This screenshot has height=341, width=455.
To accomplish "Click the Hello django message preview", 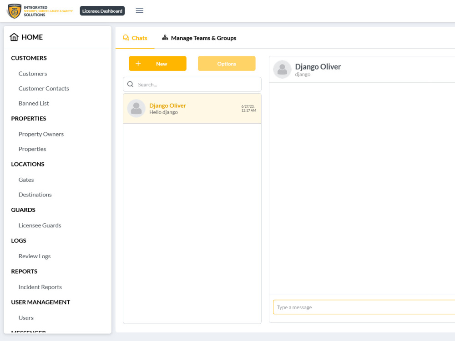I will (163, 112).
